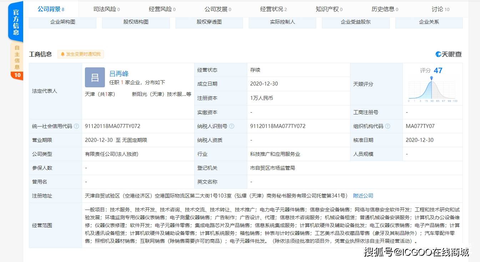The width and height of the screenshot is (480, 262).
Task: Click the help icon beside 组织机构代码
Action: pyautogui.click(x=388, y=126)
